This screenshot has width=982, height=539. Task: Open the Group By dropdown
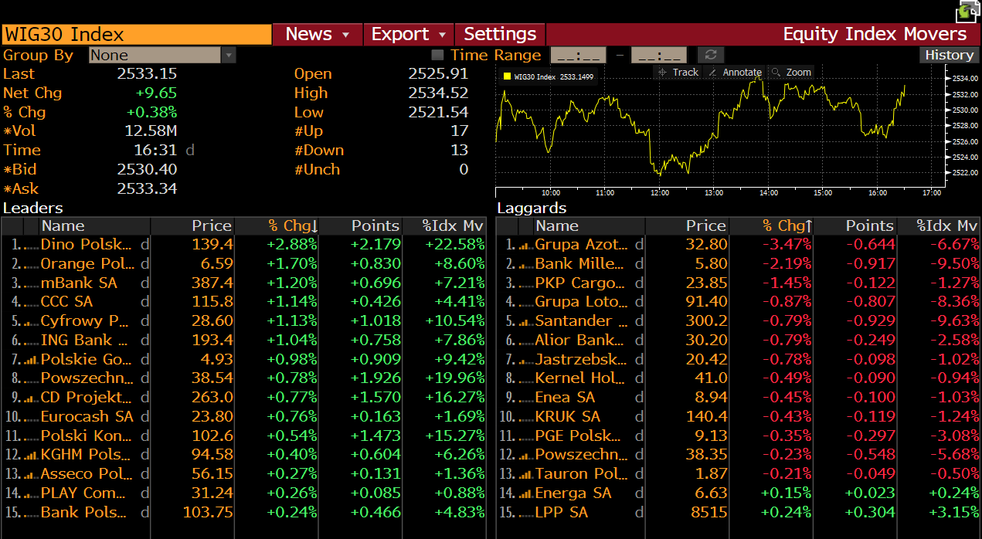pos(229,55)
